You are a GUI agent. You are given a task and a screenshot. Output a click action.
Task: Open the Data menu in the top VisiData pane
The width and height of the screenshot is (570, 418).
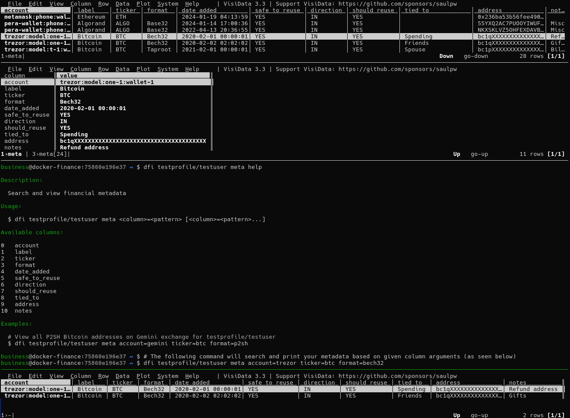(122, 3)
